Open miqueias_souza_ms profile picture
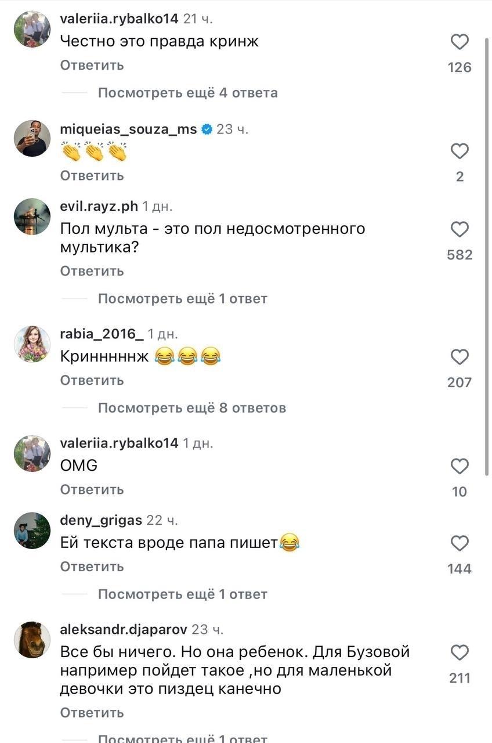 click(x=32, y=138)
